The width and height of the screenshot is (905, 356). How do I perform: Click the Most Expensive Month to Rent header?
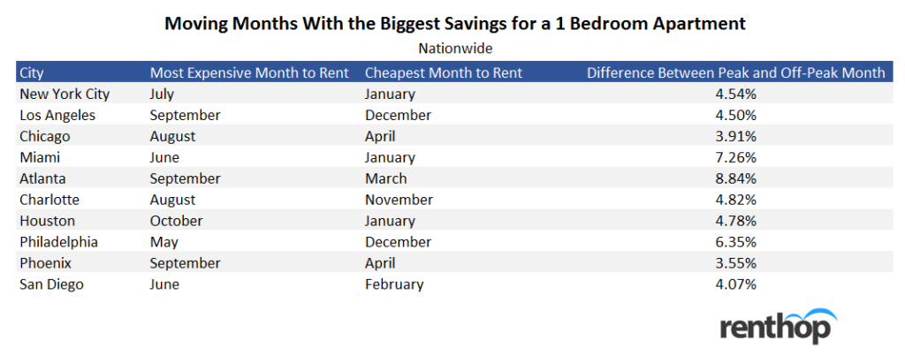249,72
